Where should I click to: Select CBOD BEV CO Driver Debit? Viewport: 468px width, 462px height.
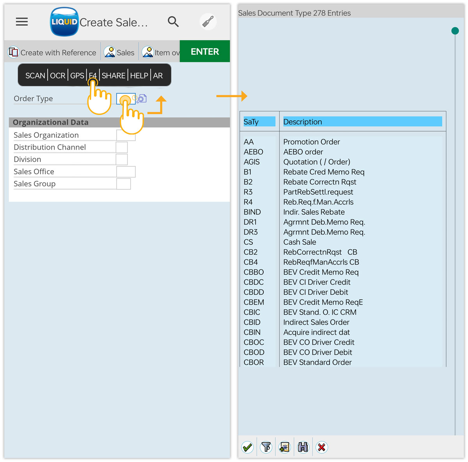click(343, 353)
